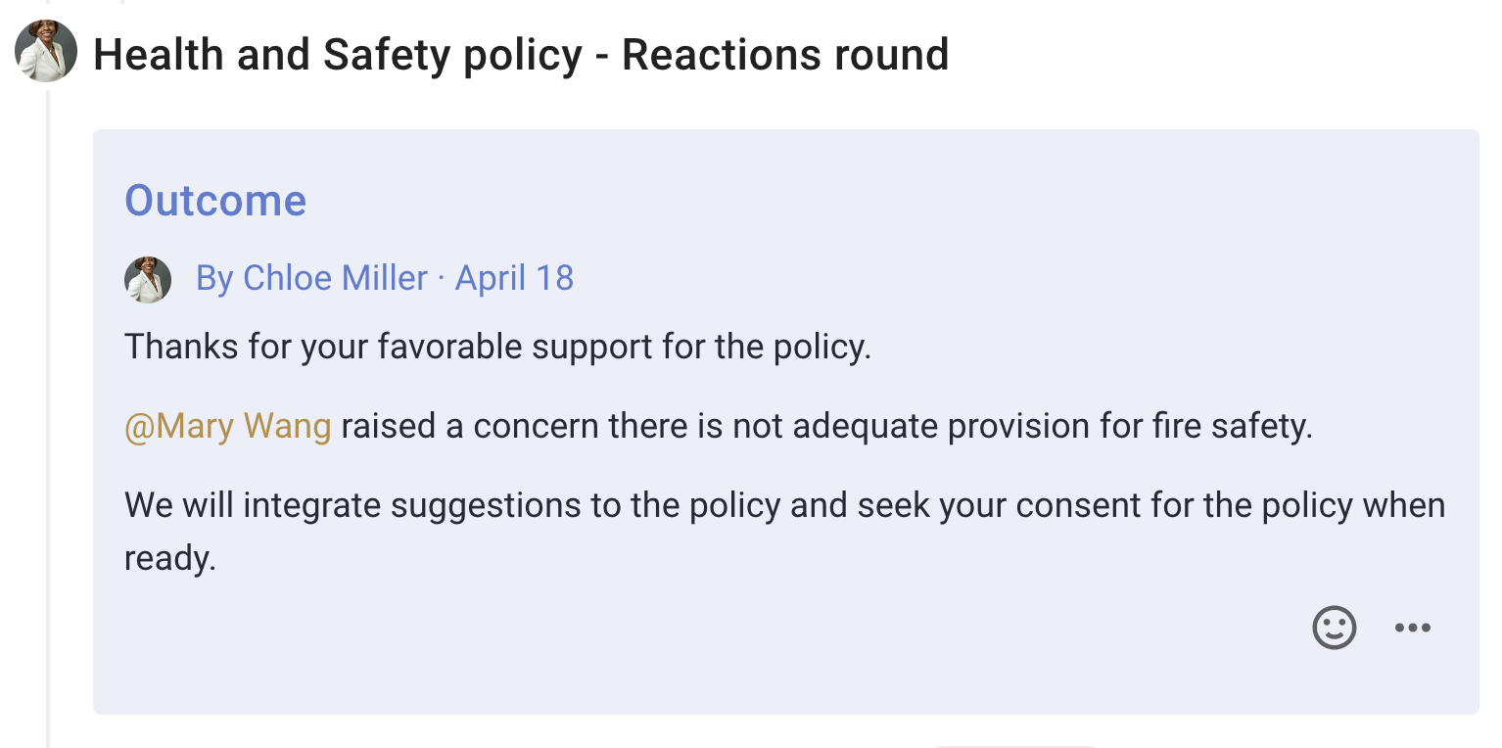
Task: Open the @Mary Wang mention
Action: click(228, 427)
